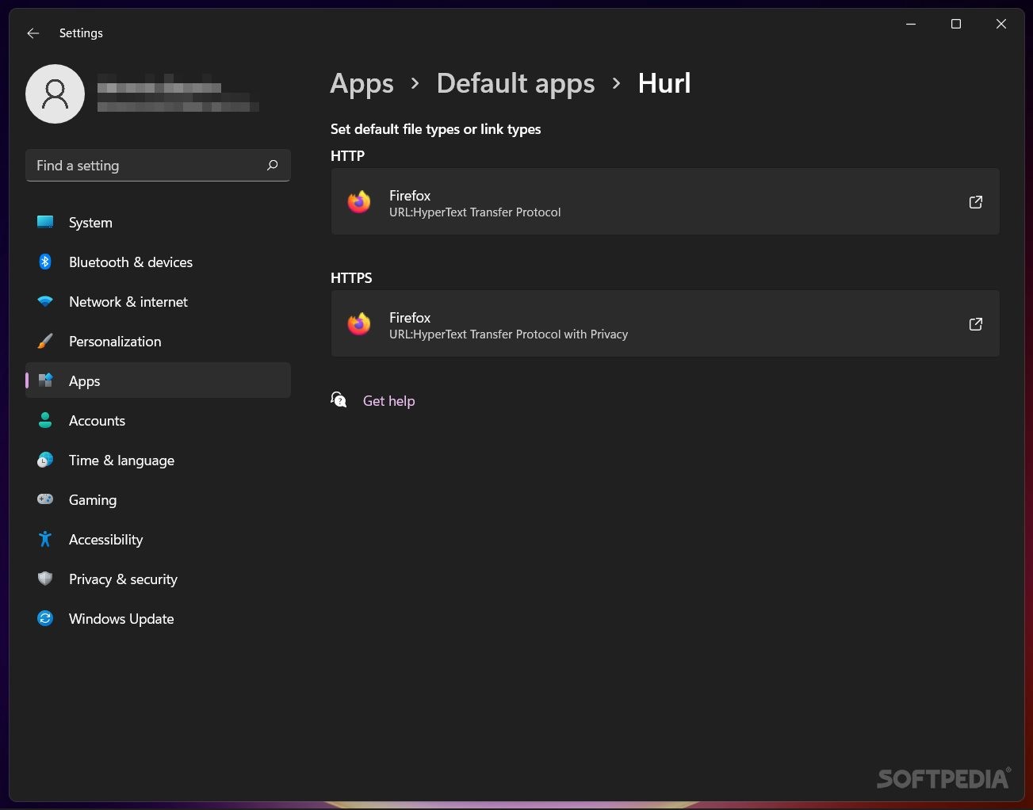Click the Wi-Fi network icon in sidebar
1033x810 pixels.
pos(45,302)
